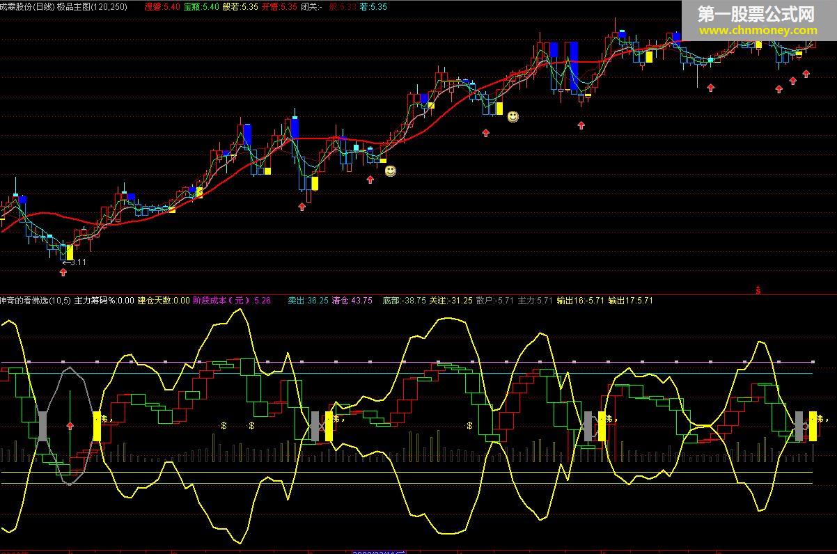837x554 pixels.
Task: Click the rightmost red up arrow in the main chart
Action: click(806, 74)
